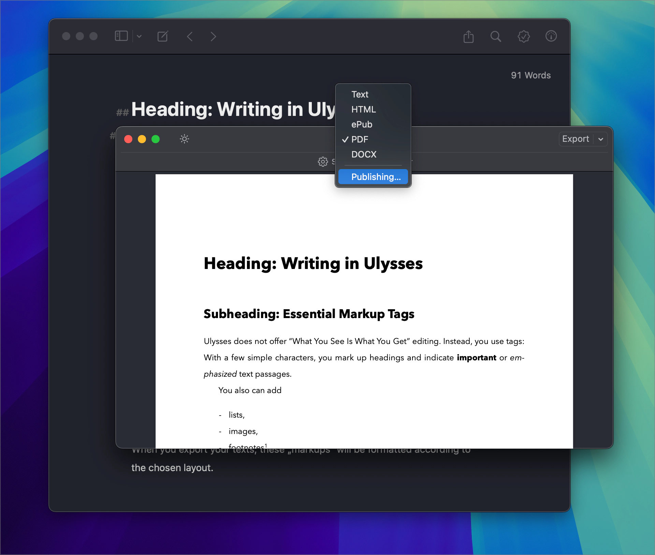
Task: Navigate forward with right arrow
Action: pos(213,36)
